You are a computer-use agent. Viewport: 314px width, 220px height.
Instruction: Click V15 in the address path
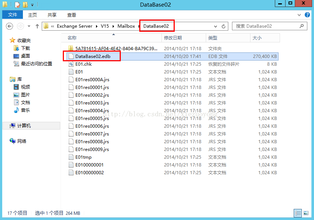[x=105, y=26]
